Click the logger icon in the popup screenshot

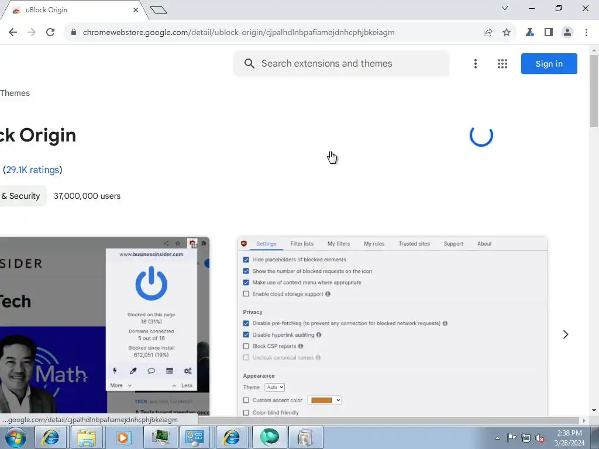[x=170, y=371]
